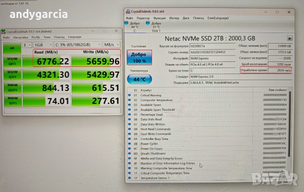Click the PCIe 4.0 x4 transfer mode field
Image resolution: width=304 pixels, height=192 pixels.
coord(212,64)
